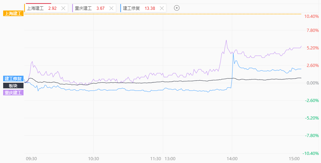Click the 10.40% axis label

pos(312,16)
